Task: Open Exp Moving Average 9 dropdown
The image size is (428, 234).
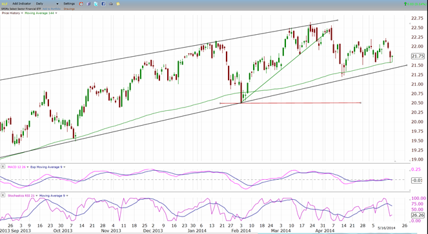Action: (x=65, y=167)
